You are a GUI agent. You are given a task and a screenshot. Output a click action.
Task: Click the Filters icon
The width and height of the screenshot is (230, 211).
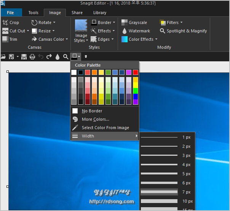pos(162,22)
